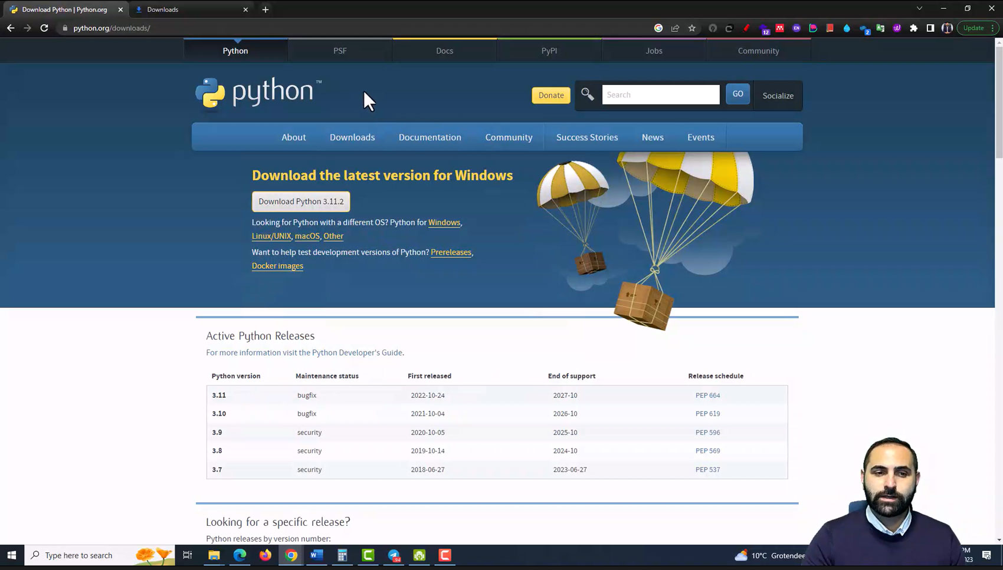Follow the macOS link
Image resolution: width=1003 pixels, height=570 pixels.
[307, 236]
